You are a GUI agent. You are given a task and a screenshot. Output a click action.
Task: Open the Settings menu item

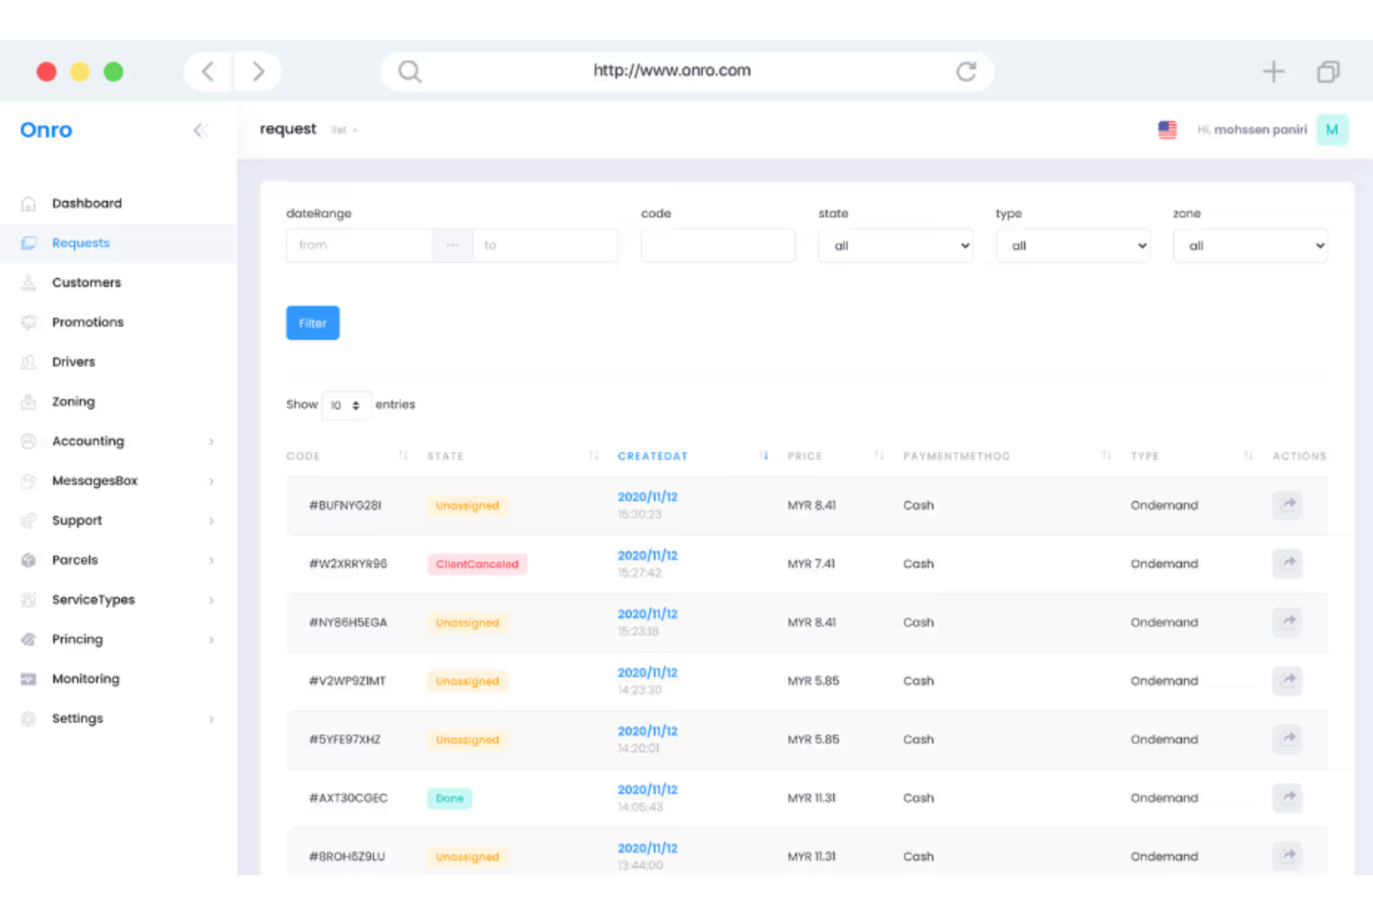coord(77,718)
